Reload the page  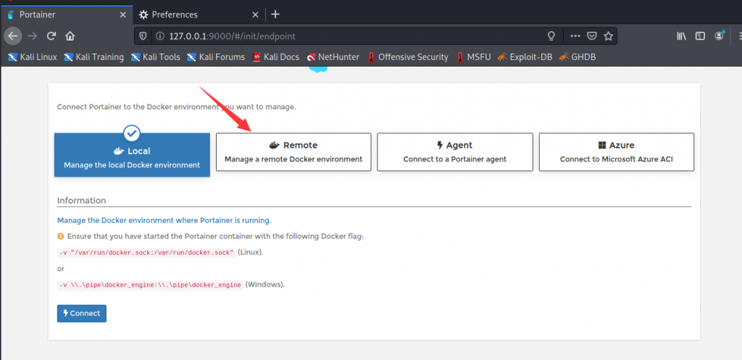51,35
